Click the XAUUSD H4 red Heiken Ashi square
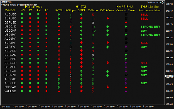The width and height of the screenshot is (174, 109). (x=38, y=91)
